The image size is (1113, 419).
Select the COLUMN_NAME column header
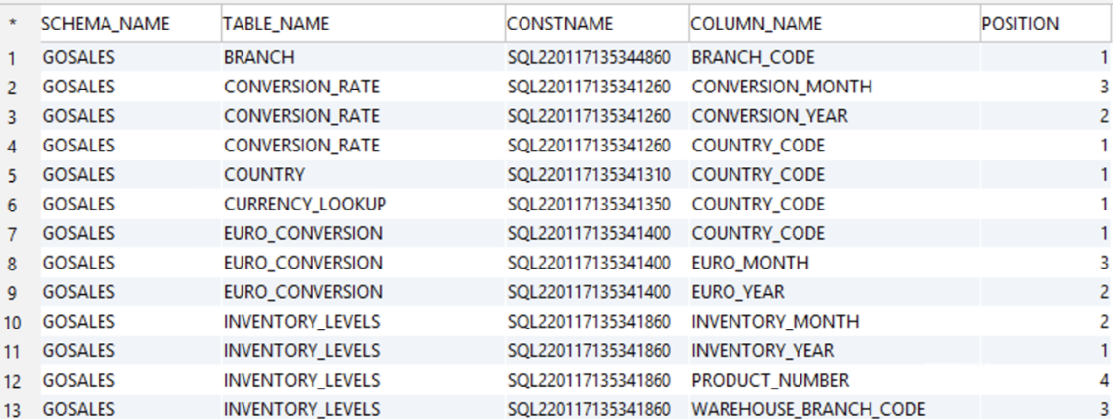834,24
